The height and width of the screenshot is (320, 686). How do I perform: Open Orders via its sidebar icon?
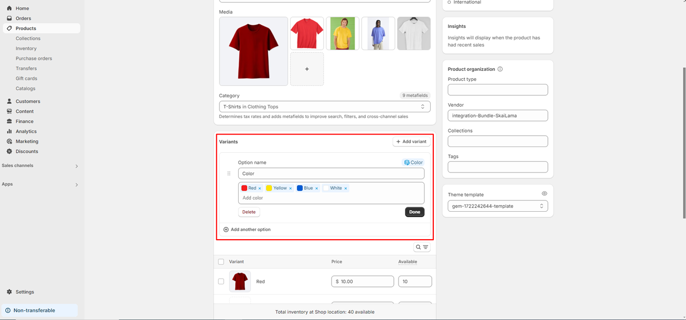[9, 18]
